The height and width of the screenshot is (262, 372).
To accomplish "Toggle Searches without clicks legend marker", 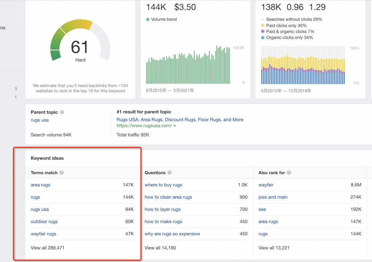I will click(263, 20).
